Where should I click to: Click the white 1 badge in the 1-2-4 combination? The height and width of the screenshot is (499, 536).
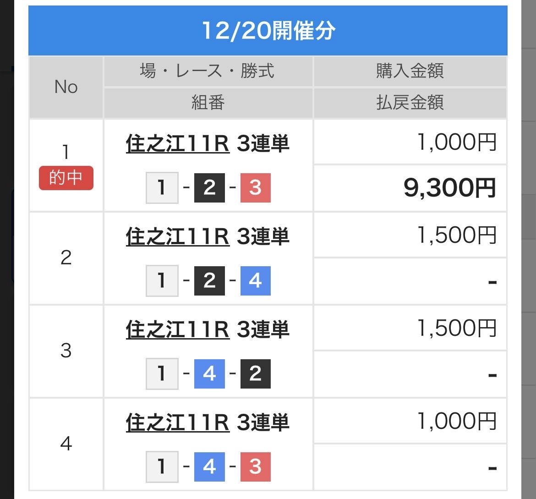point(162,280)
